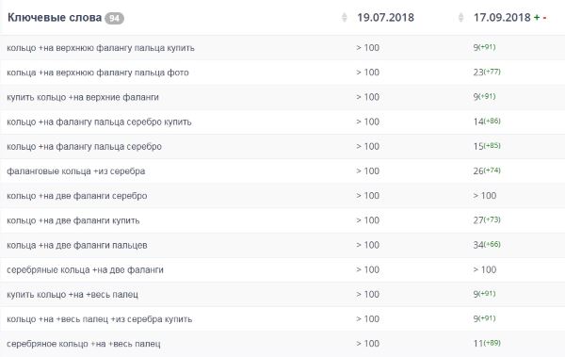The image size is (565, 357).
Task: Select keyword серебряное кольцо +на +весь палец
Action: [83, 344]
